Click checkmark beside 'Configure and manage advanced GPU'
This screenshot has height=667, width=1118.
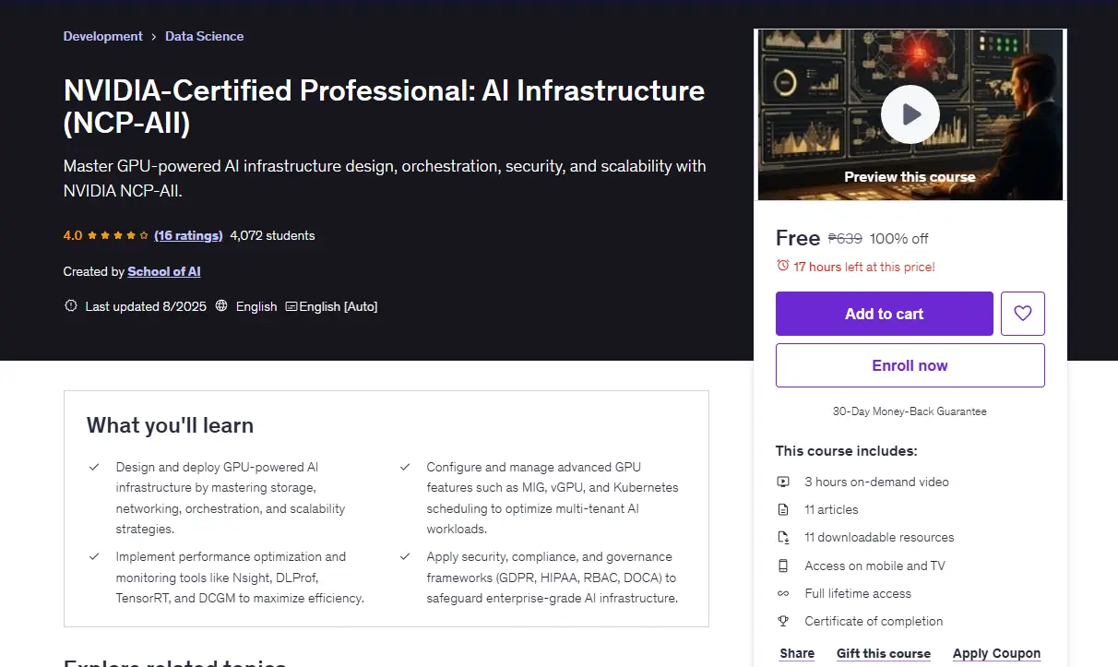(x=405, y=467)
